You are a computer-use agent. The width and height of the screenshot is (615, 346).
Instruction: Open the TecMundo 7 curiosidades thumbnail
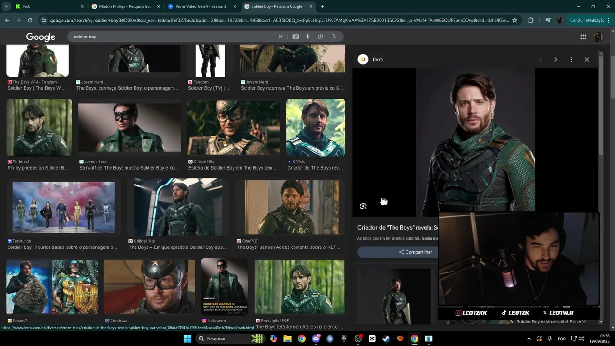click(x=64, y=207)
